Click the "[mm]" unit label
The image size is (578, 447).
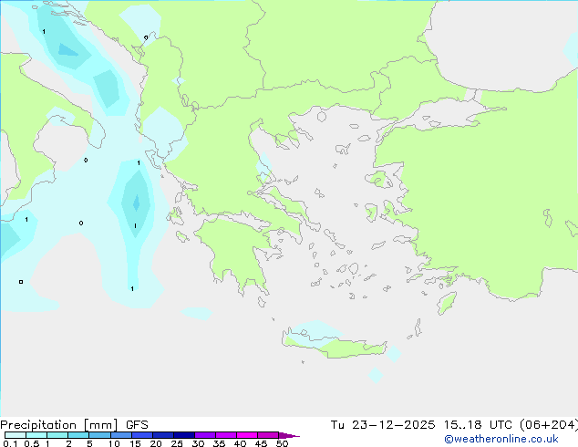[x=100, y=425]
